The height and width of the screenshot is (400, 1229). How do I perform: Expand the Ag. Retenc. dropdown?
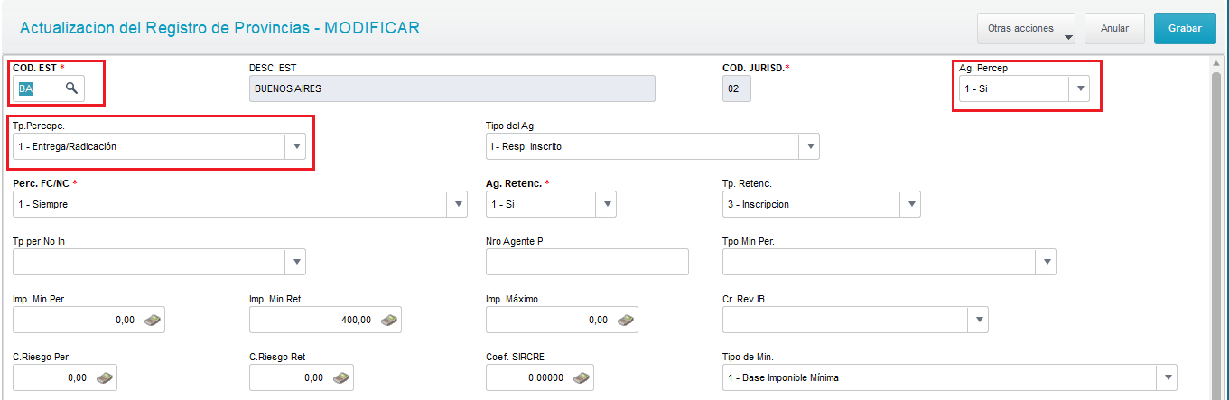(x=606, y=204)
